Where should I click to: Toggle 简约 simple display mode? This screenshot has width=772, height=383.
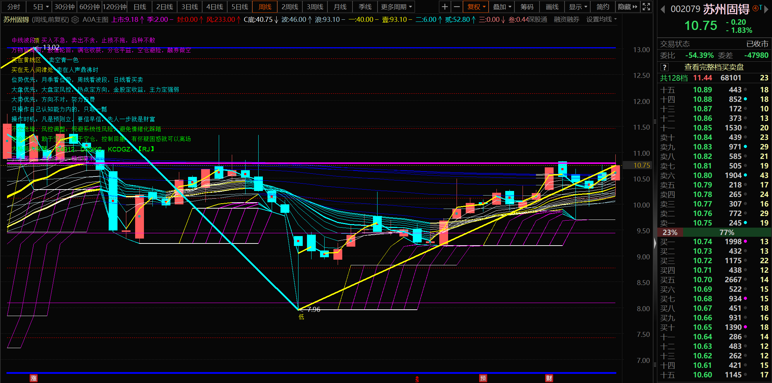(603, 7)
